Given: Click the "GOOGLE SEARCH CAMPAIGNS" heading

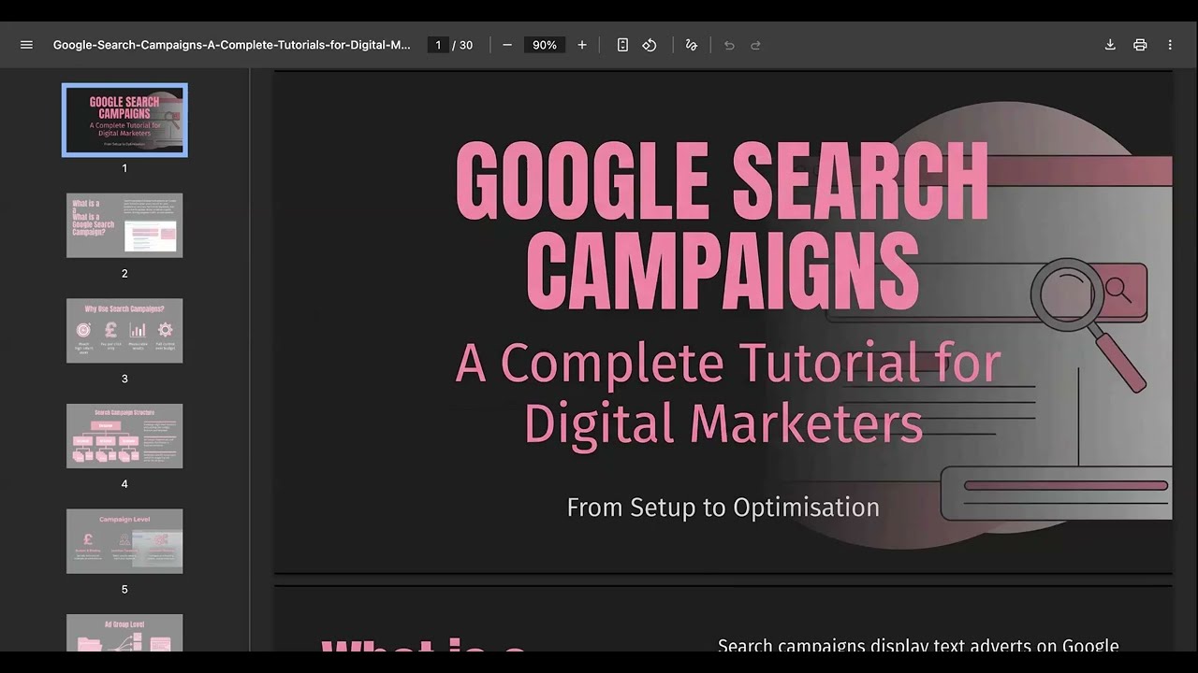Looking at the screenshot, I should coord(722,226).
